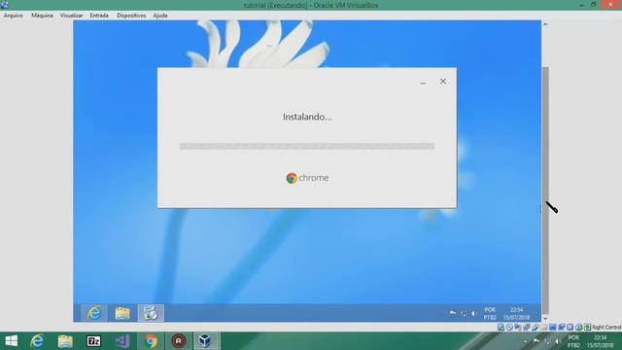Image resolution: width=622 pixels, height=350 pixels.
Task: Click the VirtualBox keyboard capture status icon
Action: (x=587, y=327)
